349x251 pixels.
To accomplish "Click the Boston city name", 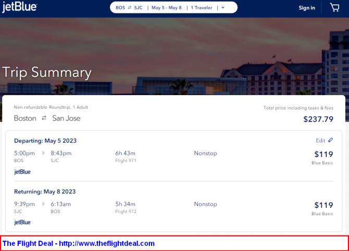I will [x=25, y=118].
